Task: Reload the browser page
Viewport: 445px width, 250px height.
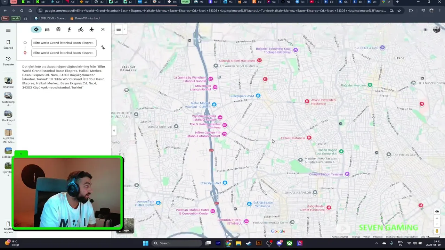Action: click(x=22, y=11)
